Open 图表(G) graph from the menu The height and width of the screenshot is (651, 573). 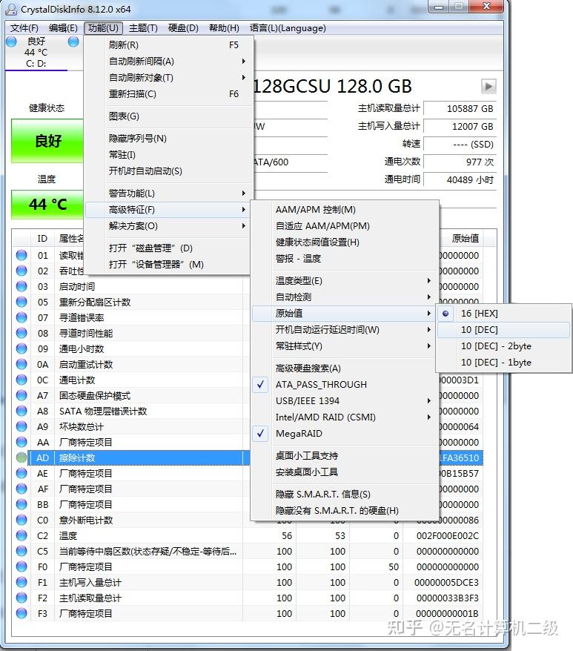pos(168,116)
